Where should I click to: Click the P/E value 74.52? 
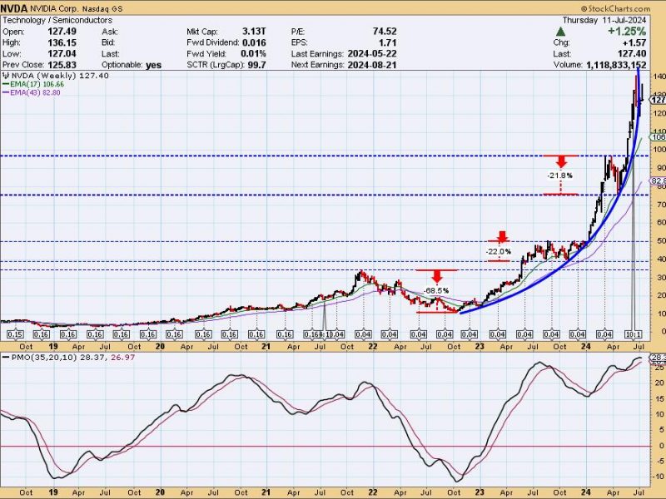pos(385,32)
